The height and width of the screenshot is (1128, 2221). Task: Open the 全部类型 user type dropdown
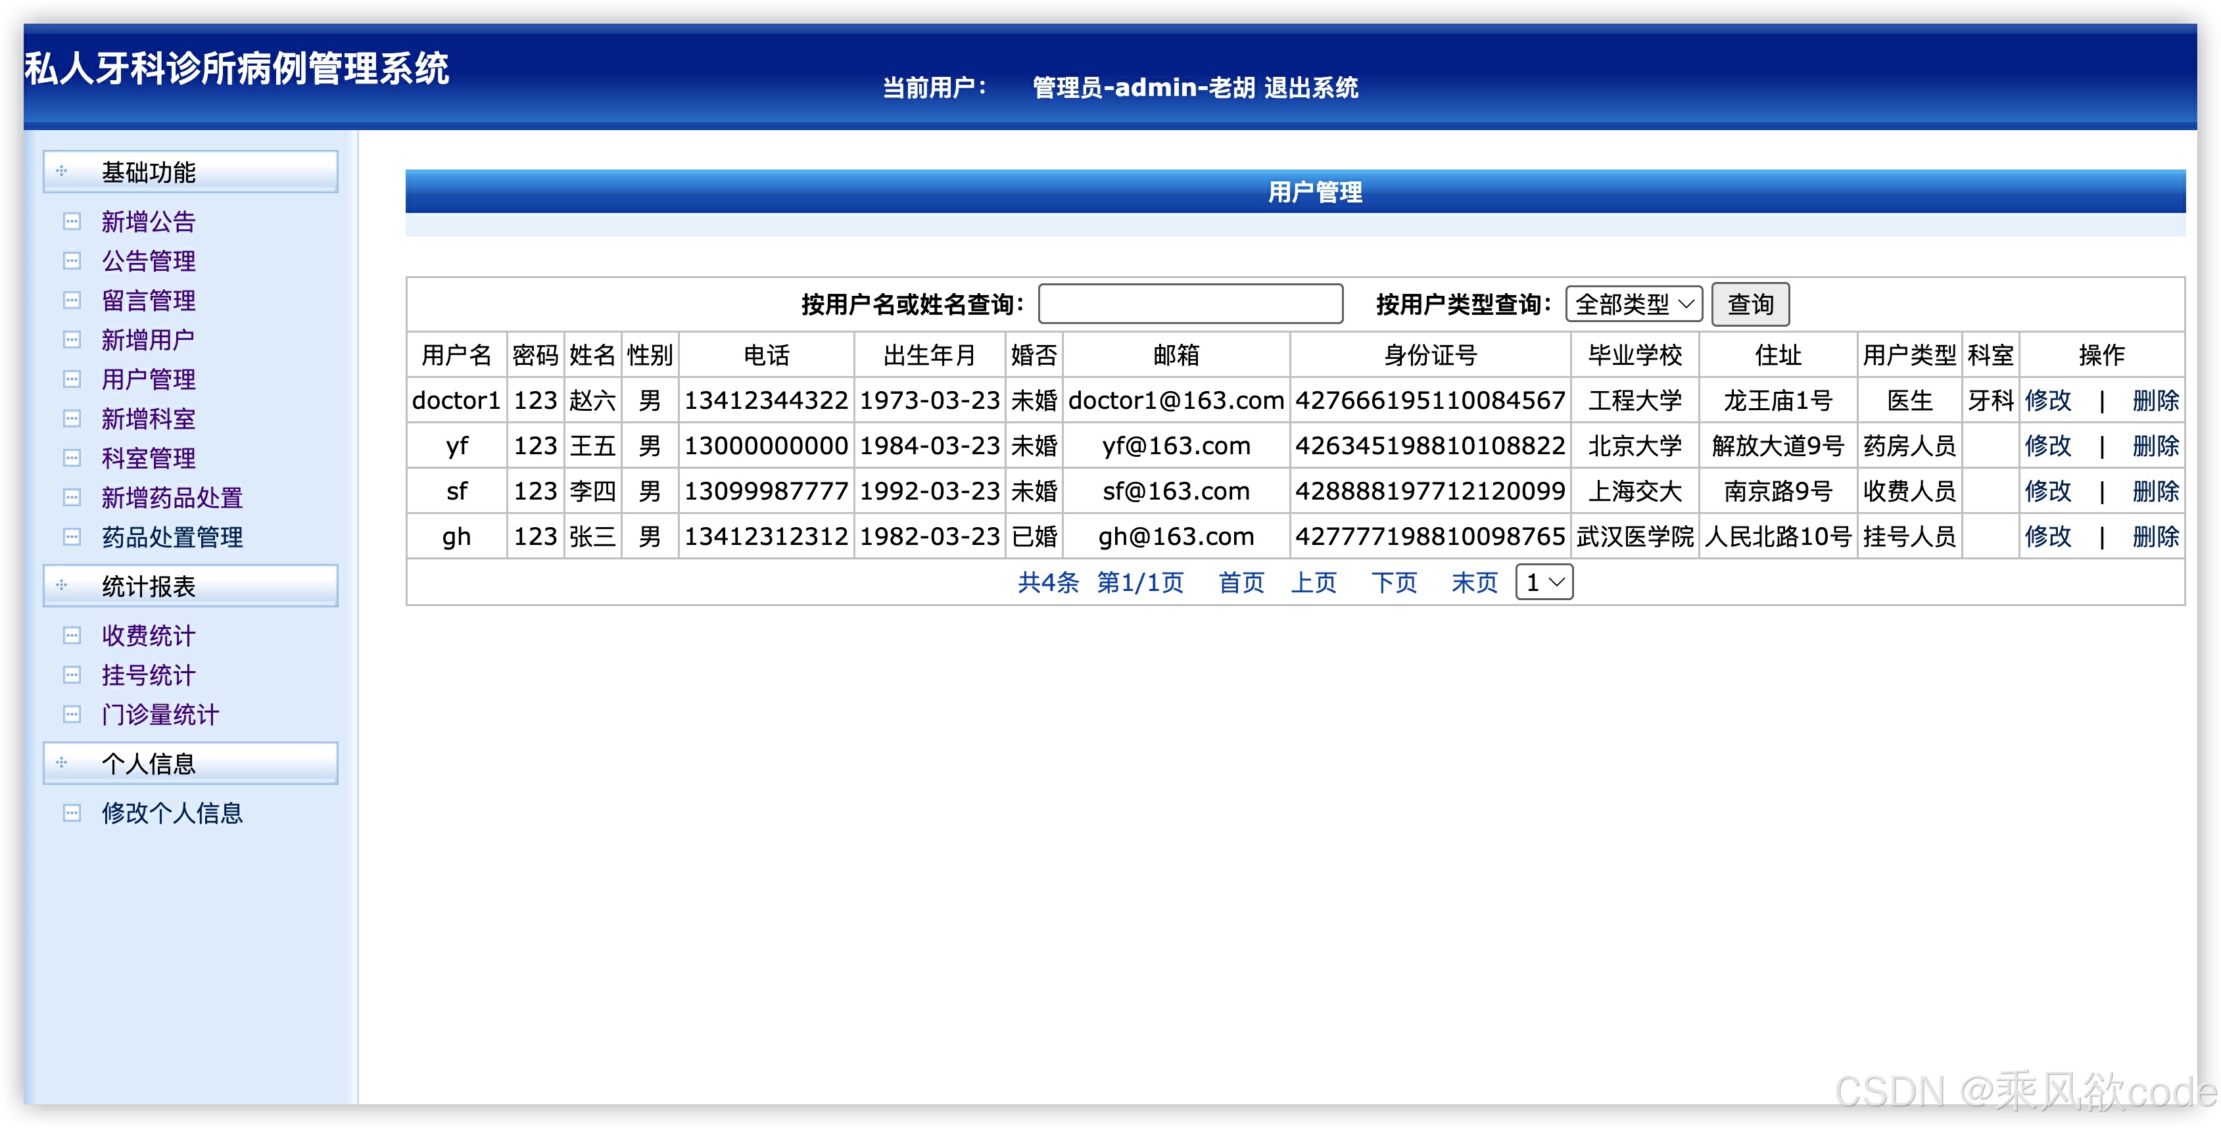coord(1633,304)
